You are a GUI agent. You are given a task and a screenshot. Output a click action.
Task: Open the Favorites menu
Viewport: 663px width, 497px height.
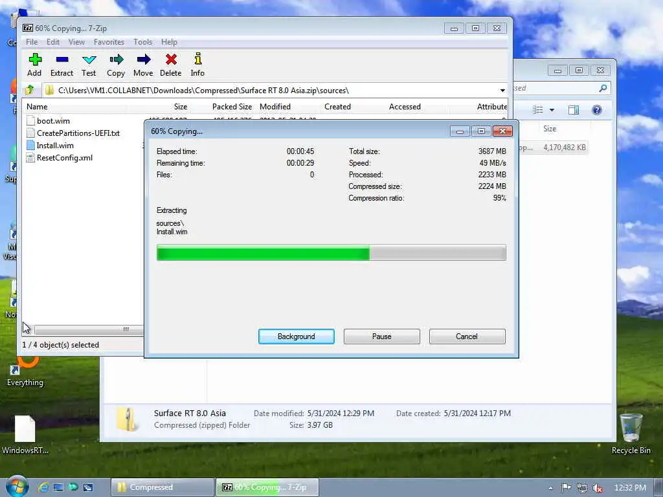pyautogui.click(x=109, y=42)
